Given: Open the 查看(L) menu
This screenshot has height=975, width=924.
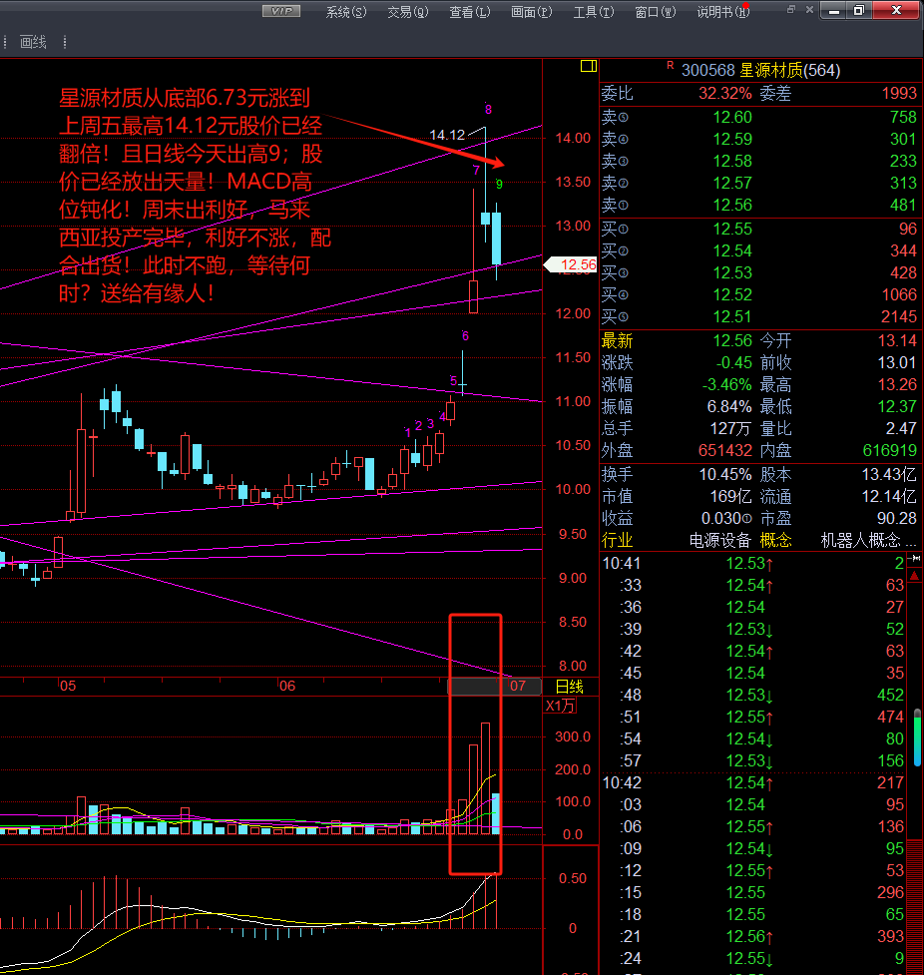Looking at the screenshot, I should pyautogui.click(x=469, y=12).
